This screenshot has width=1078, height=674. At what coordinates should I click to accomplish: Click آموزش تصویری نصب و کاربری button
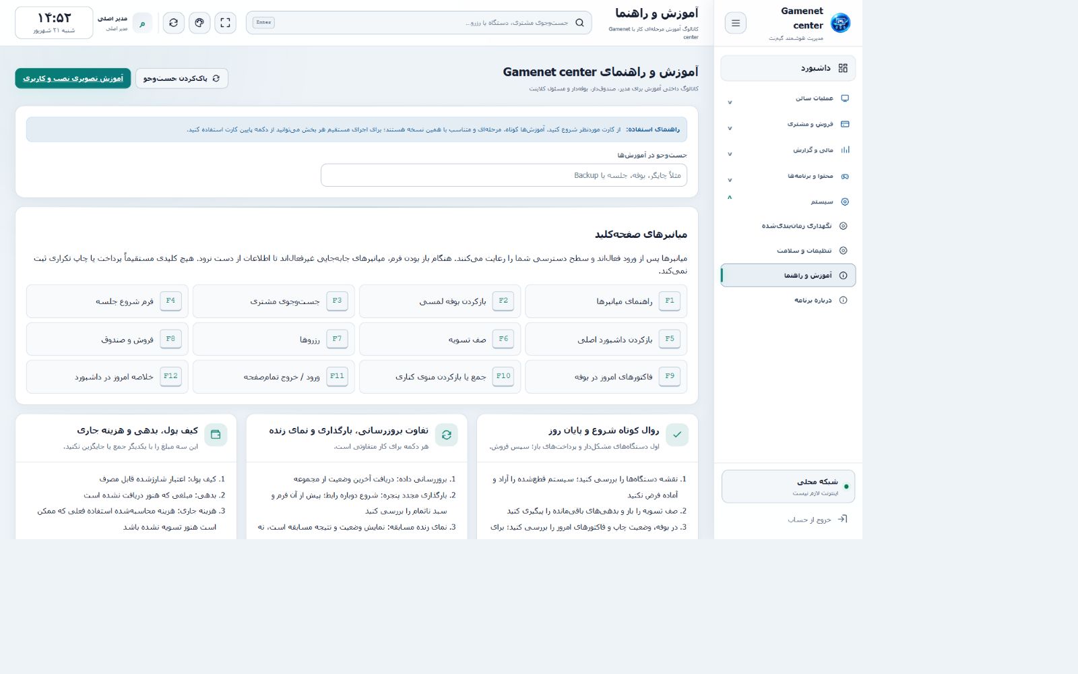pos(73,78)
